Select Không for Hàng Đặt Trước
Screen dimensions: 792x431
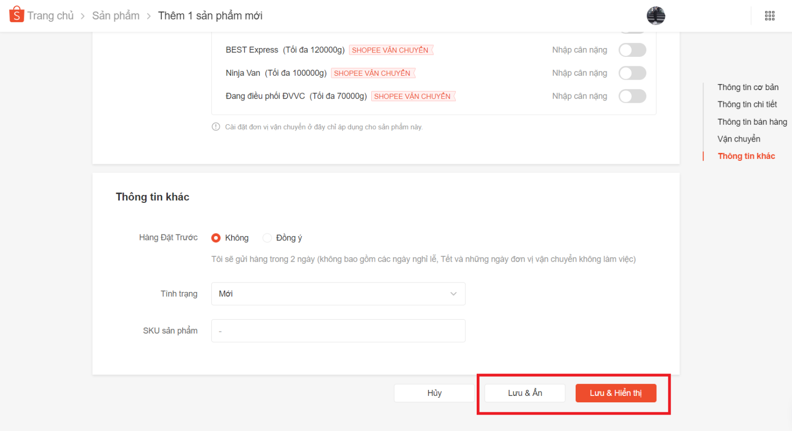click(216, 238)
